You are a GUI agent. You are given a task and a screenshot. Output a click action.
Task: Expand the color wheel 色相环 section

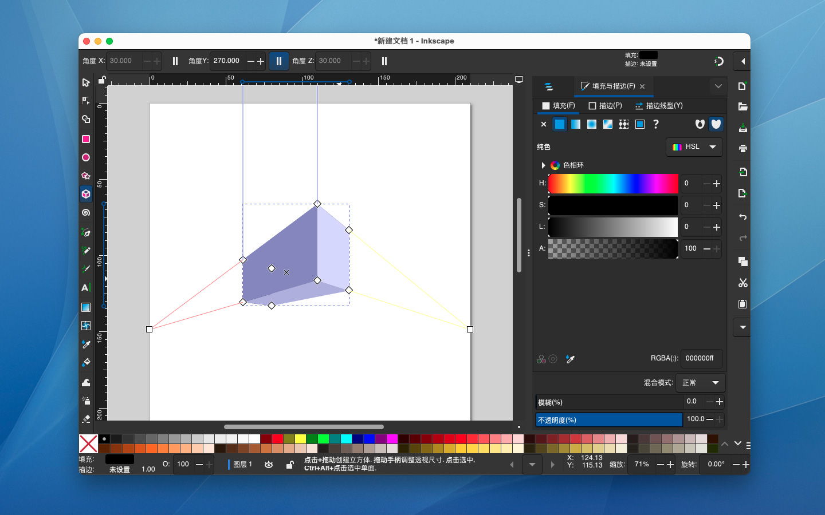[x=543, y=165]
